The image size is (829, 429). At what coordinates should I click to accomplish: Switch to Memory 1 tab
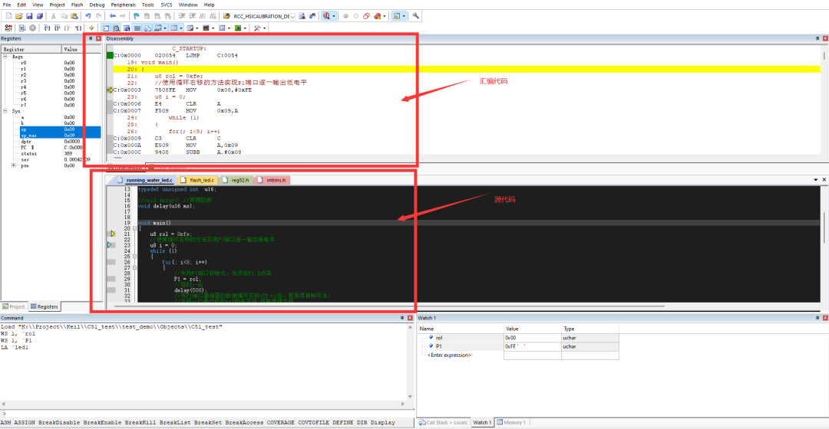(510, 422)
